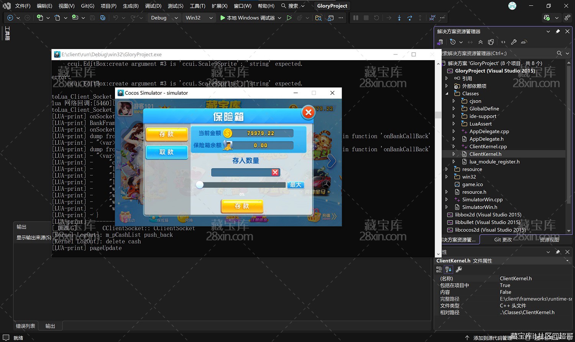
Task: Expand the 外部依赖项 tree node
Action: [446, 86]
